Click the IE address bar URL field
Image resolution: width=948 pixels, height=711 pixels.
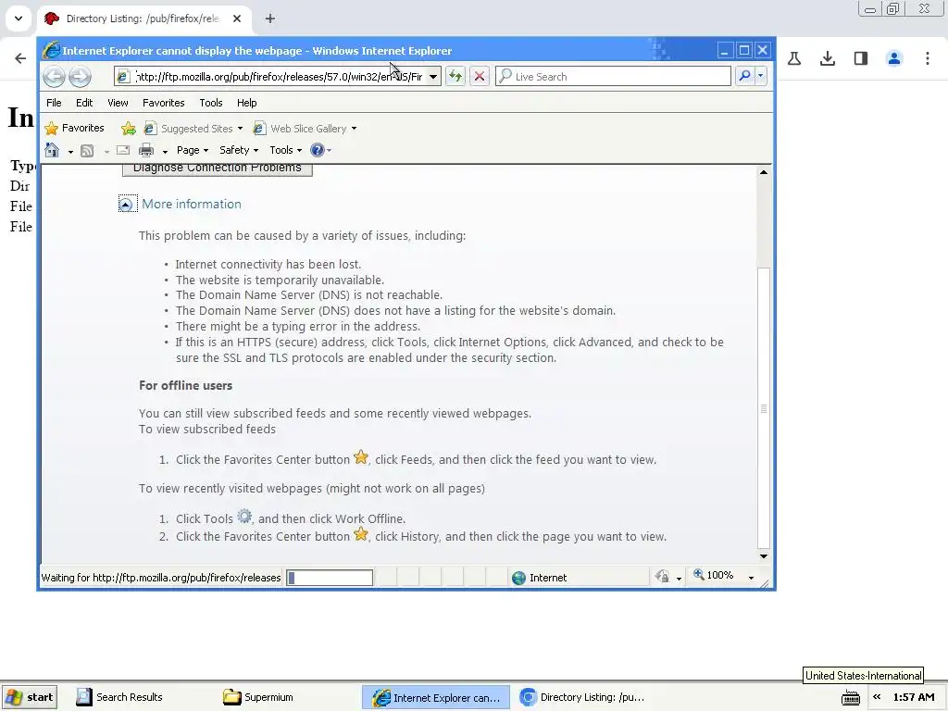278,77
